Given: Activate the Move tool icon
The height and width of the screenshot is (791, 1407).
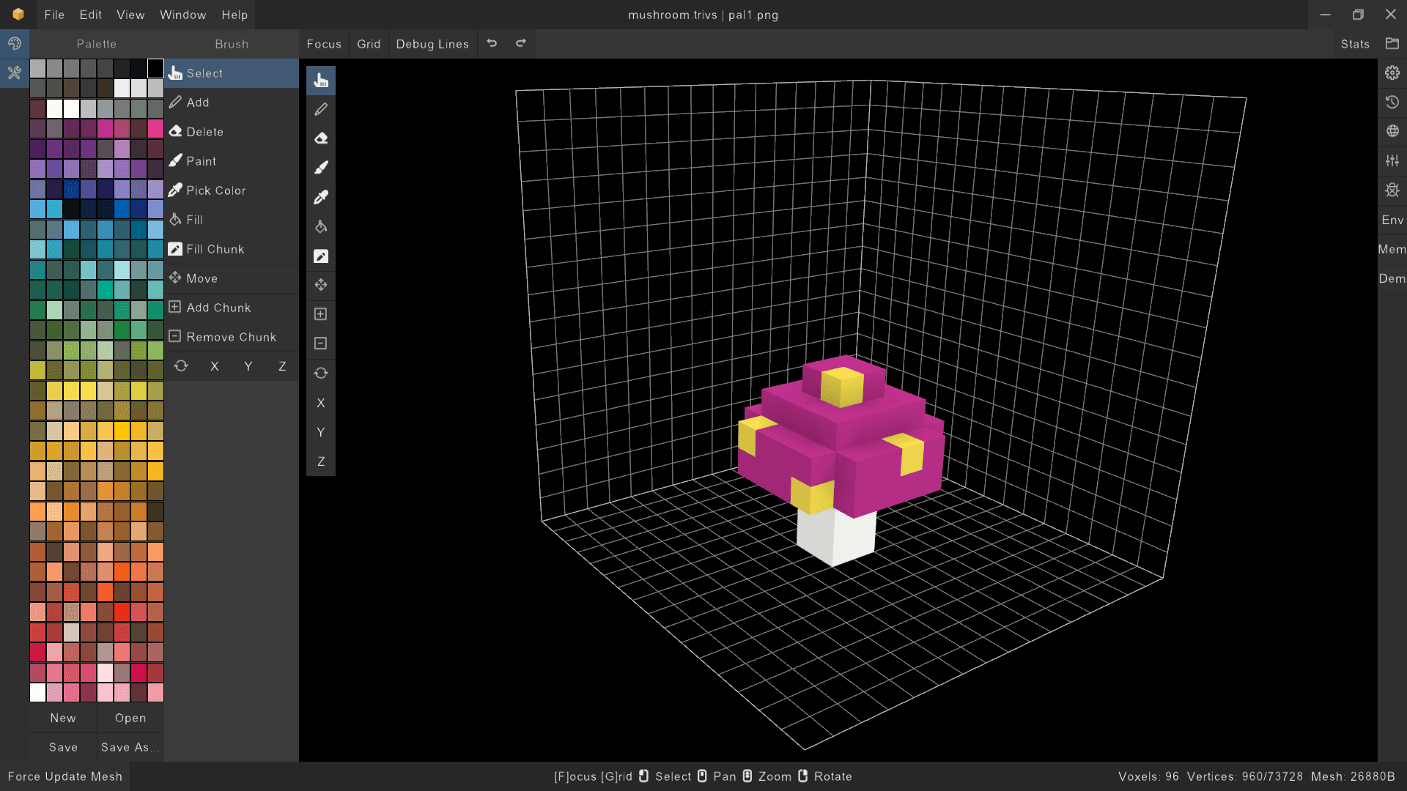Looking at the screenshot, I should click(321, 285).
